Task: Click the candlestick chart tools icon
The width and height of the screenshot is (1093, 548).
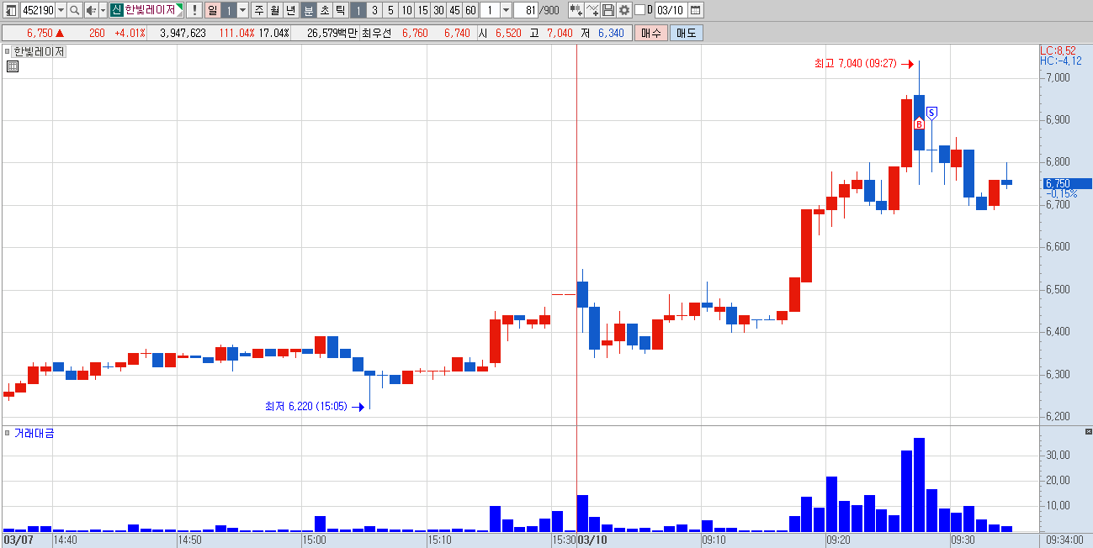Action: tap(576, 10)
